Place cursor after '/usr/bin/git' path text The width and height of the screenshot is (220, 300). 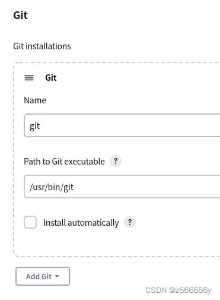coord(74,187)
